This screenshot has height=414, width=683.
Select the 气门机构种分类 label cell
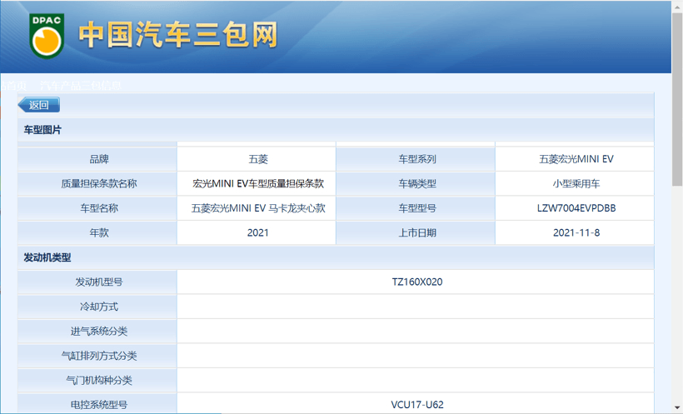(97, 381)
